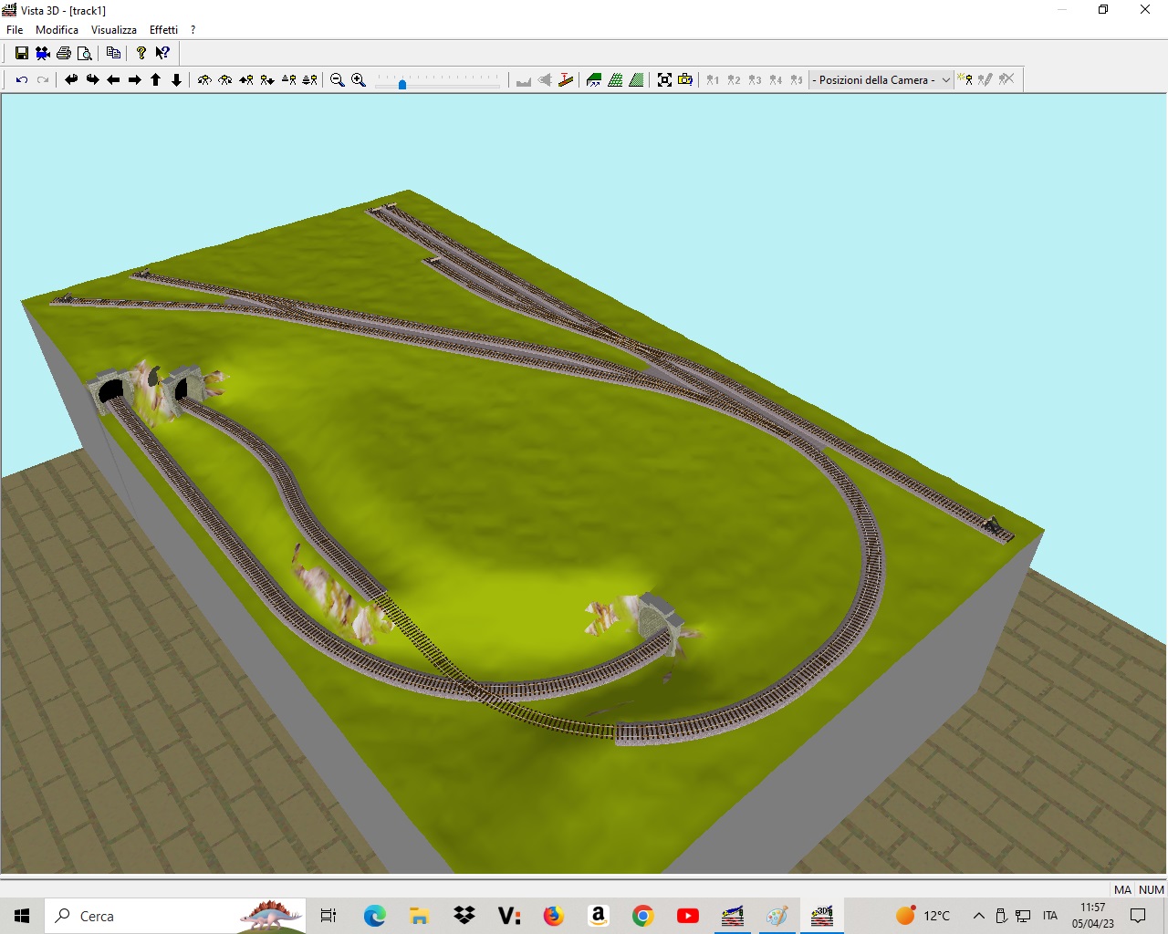Click the zoom in magnifier icon
This screenshot has height=934, width=1168.
click(x=359, y=80)
